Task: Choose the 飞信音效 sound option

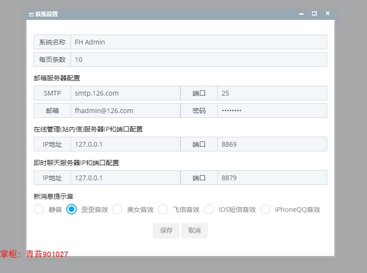Action: [x=163, y=209]
